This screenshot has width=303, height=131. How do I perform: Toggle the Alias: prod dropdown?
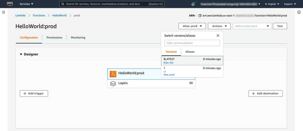192,26
